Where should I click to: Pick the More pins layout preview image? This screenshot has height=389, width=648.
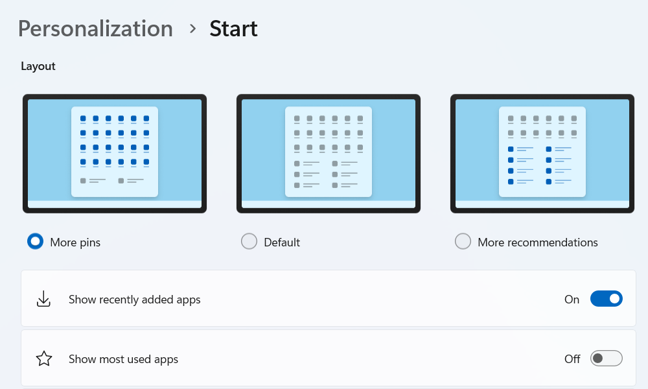point(115,154)
